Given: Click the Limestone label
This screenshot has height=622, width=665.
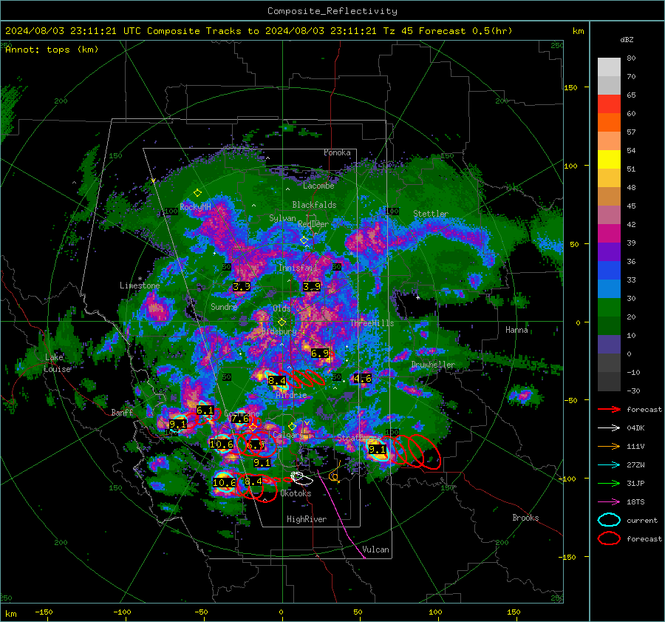Looking at the screenshot, I should [140, 285].
